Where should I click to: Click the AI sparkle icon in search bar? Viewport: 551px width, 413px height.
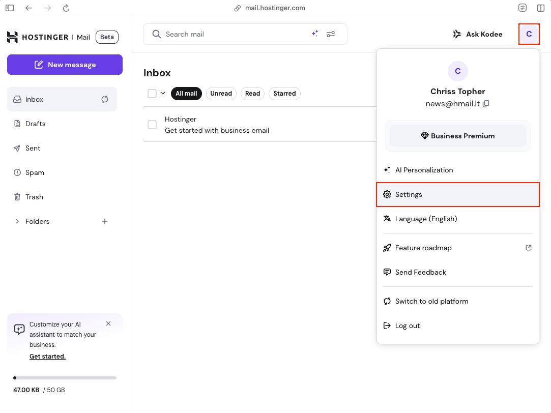pyautogui.click(x=315, y=34)
